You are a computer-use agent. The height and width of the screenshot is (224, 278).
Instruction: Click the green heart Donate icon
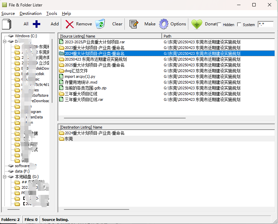pyautogui.click(x=196, y=24)
